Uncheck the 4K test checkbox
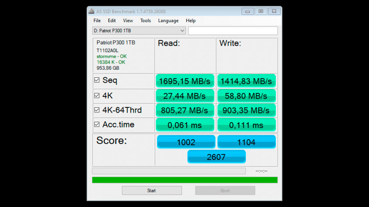 (x=97, y=96)
